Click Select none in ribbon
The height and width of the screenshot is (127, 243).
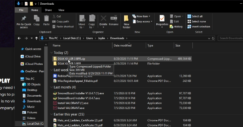(196, 21)
